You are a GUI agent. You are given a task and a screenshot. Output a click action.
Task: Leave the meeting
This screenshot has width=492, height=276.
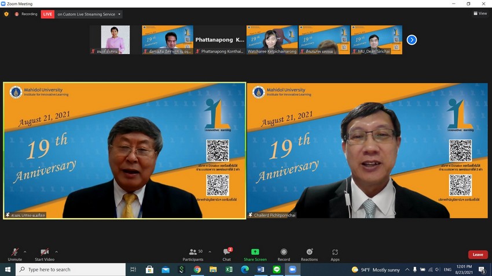pyautogui.click(x=478, y=255)
